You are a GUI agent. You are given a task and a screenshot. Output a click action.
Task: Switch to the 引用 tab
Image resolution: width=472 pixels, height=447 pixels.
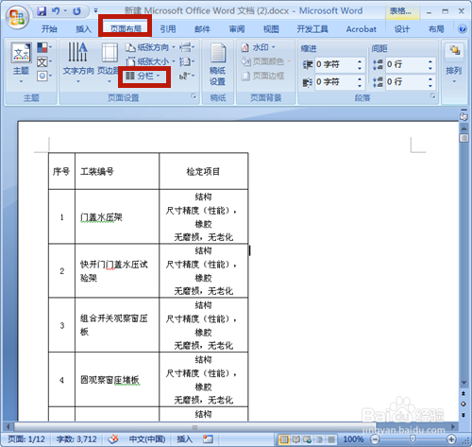point(168,29)
